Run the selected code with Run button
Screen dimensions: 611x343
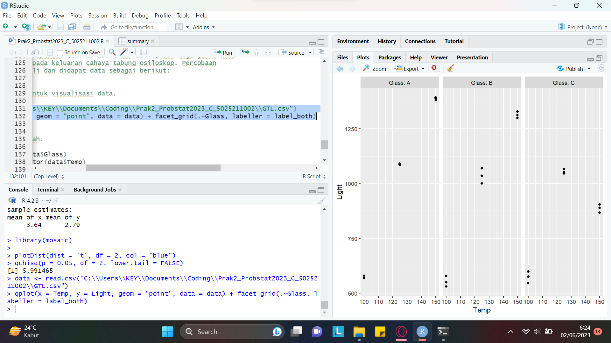coord(223,52)
